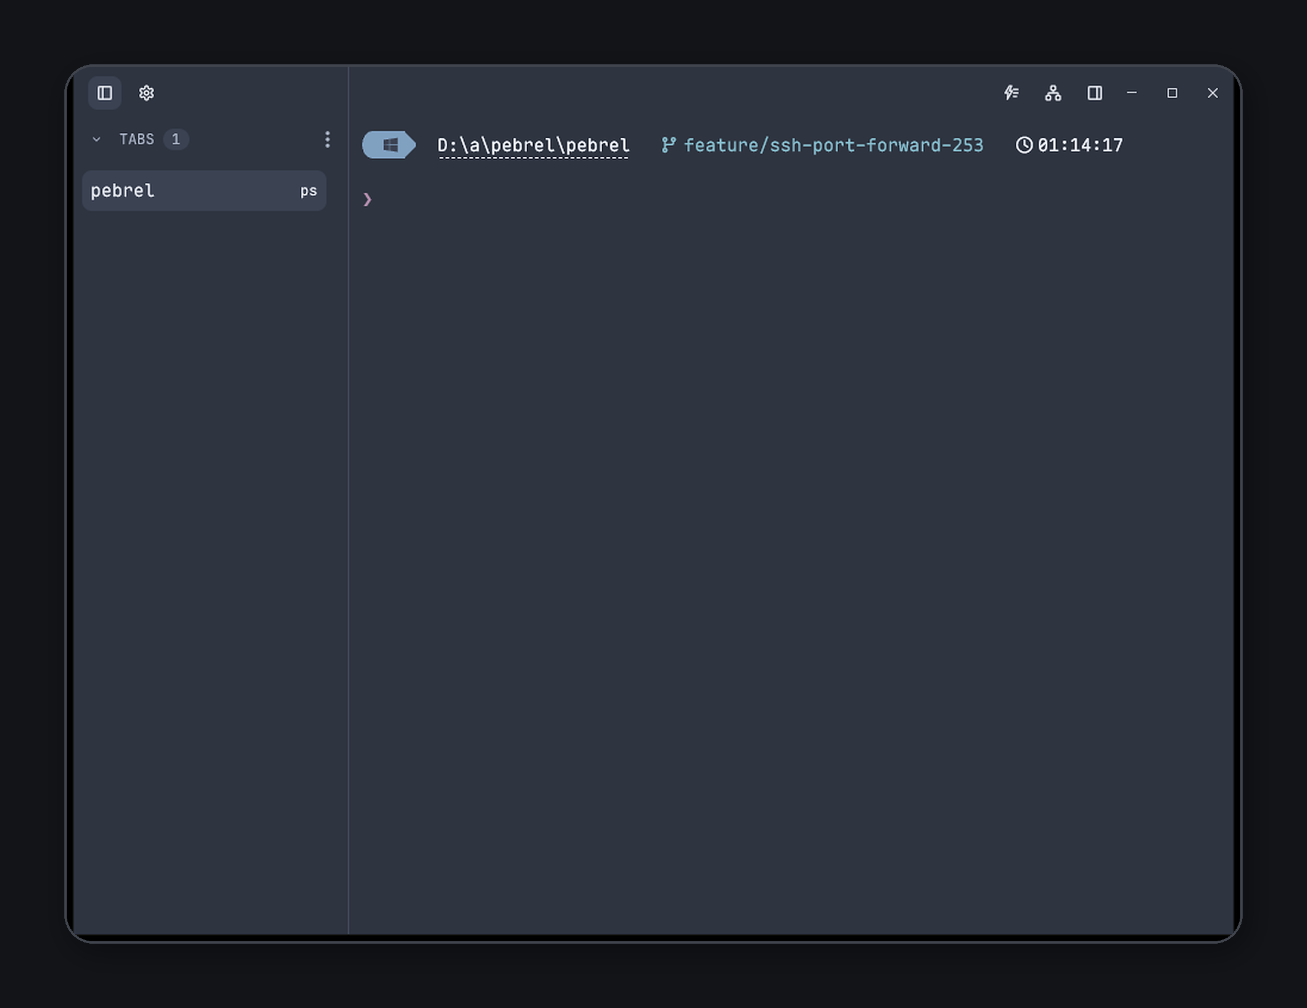
Task: Collapse the TABS section chevron
Action: coord(97,139)
